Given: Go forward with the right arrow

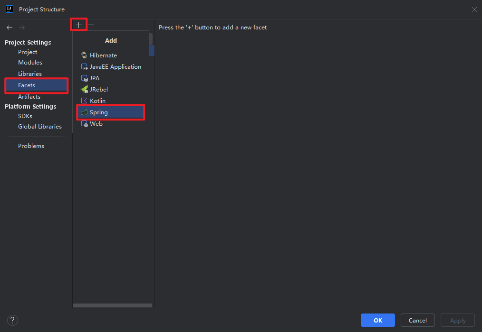Looking at the screenshot, I should (22, 28).
